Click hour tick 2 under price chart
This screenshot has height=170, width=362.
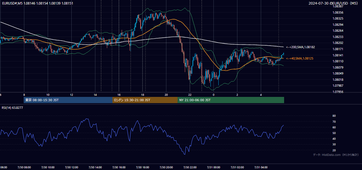(237, 95)
